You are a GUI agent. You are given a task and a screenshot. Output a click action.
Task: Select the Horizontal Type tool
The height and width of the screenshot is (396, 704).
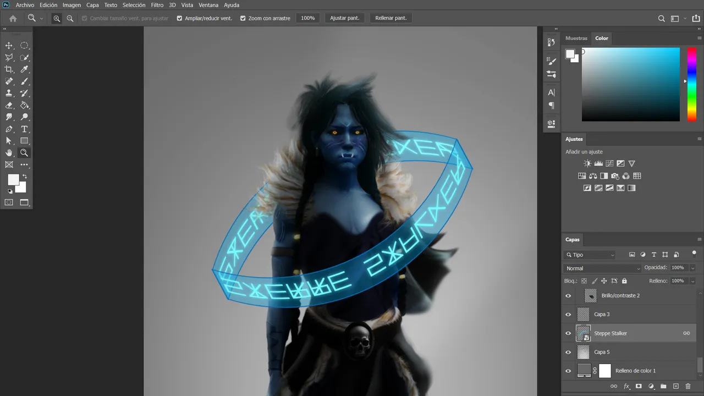(24, 129)
